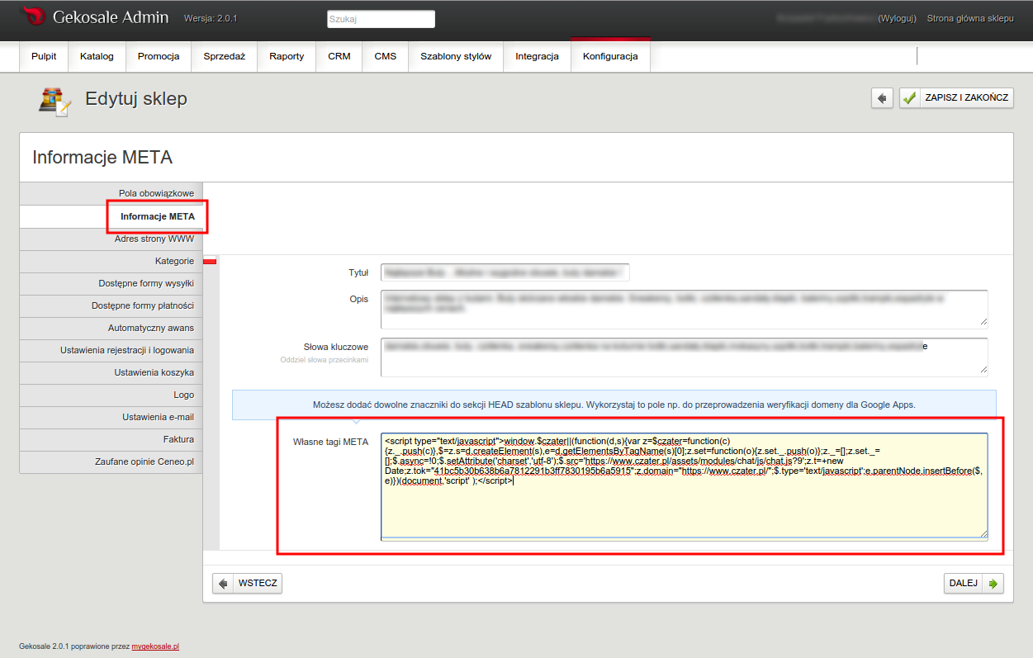Click into the Słowa kluczowe textarea
This screenshot has width=1033, height=658.
coord(685,357)
